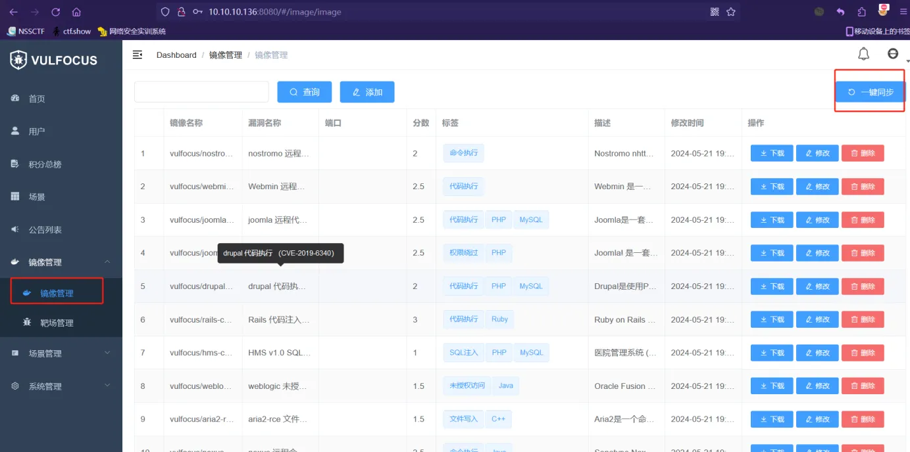
Task: Download the drupal image
Action: [772, 286]
